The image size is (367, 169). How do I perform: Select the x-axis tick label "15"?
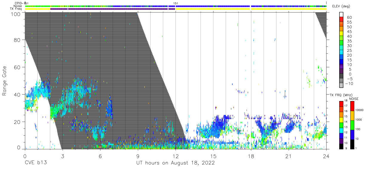[213, 156]
